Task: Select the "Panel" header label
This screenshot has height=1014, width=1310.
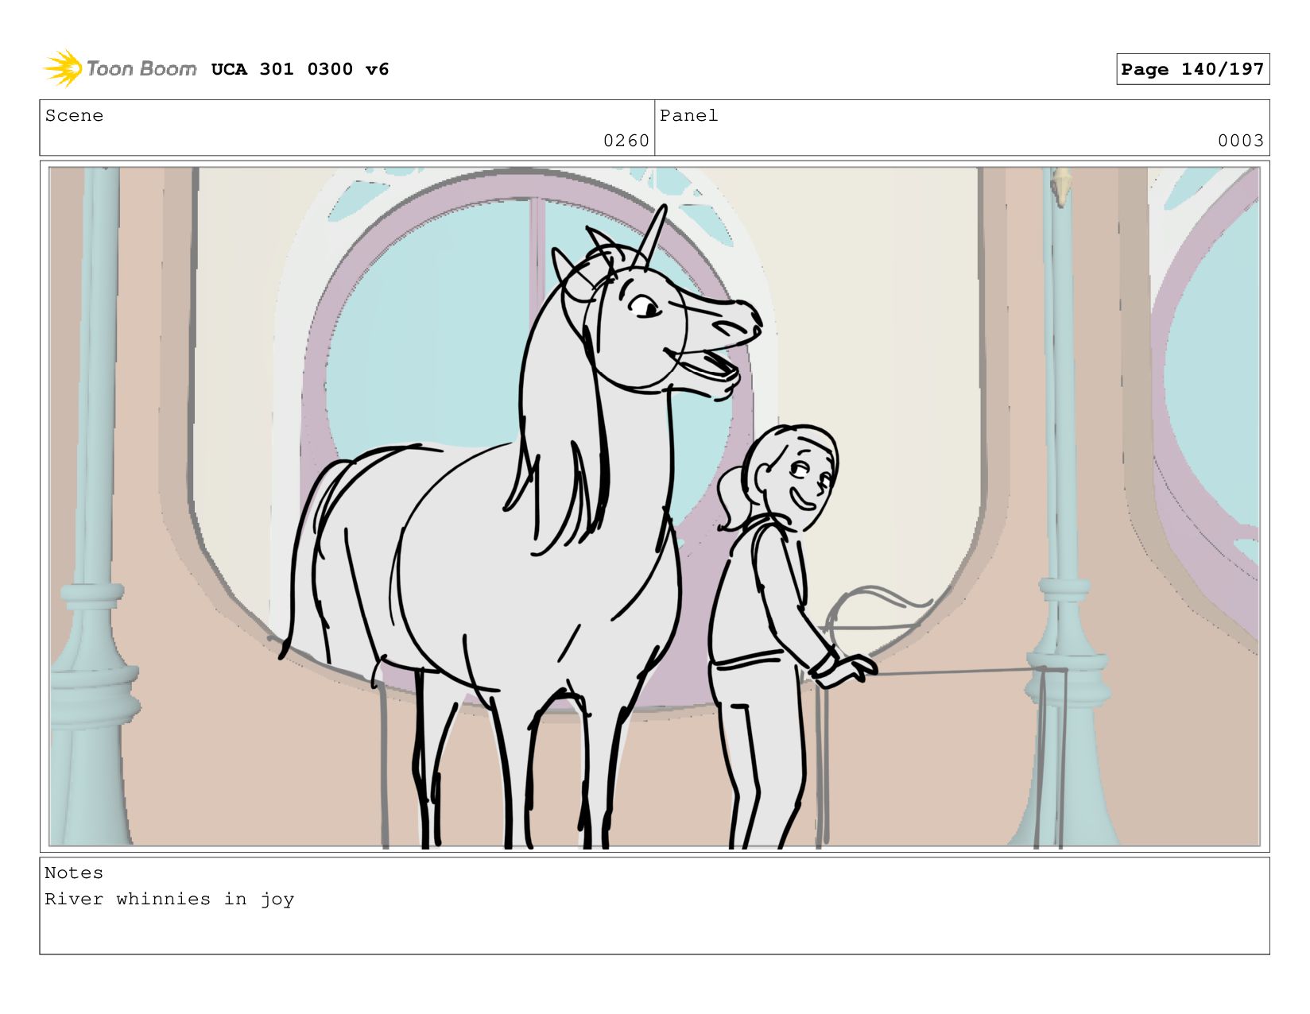Action: pyautogui.click(x=688, y=115)
